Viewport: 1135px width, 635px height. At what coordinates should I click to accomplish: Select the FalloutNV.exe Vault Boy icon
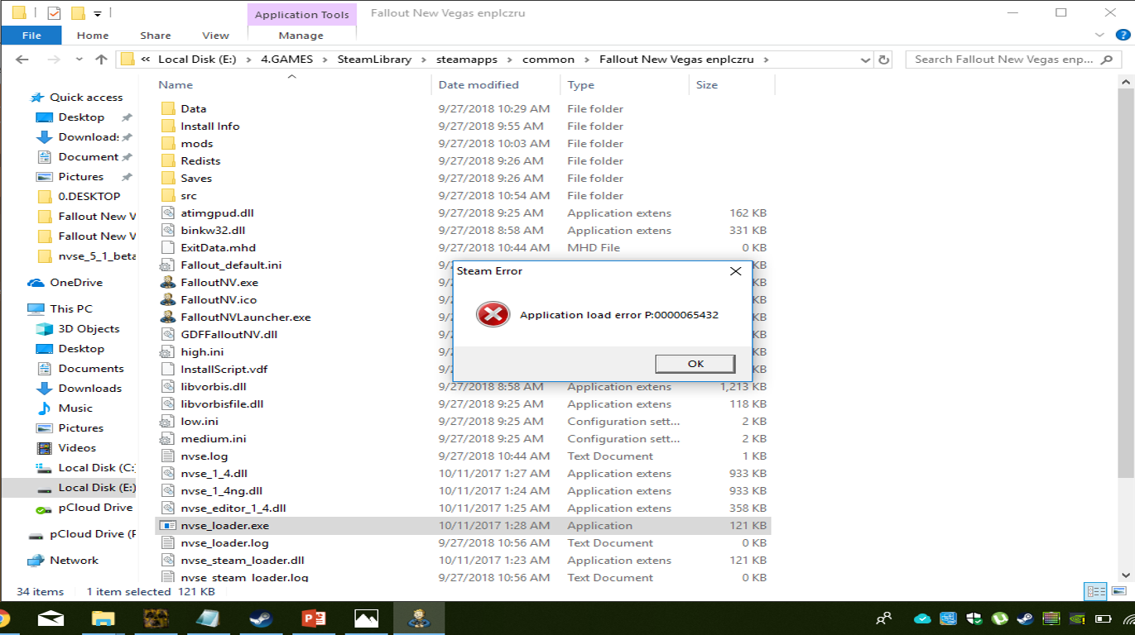click(x=167, y=283)
